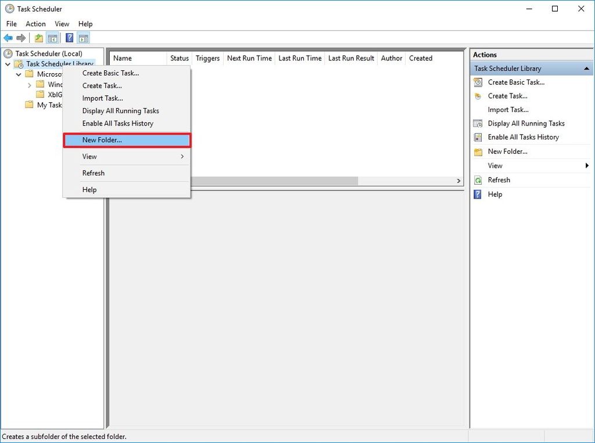Click the Author column header
Screen dimensions: 595x443
[392, 58]
